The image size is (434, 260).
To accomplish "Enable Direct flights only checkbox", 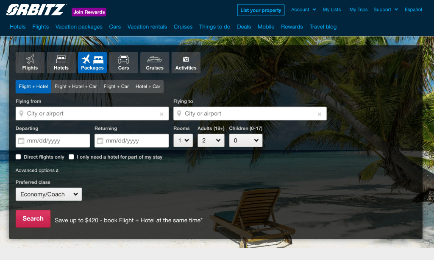I will click(x=18, y=157).
